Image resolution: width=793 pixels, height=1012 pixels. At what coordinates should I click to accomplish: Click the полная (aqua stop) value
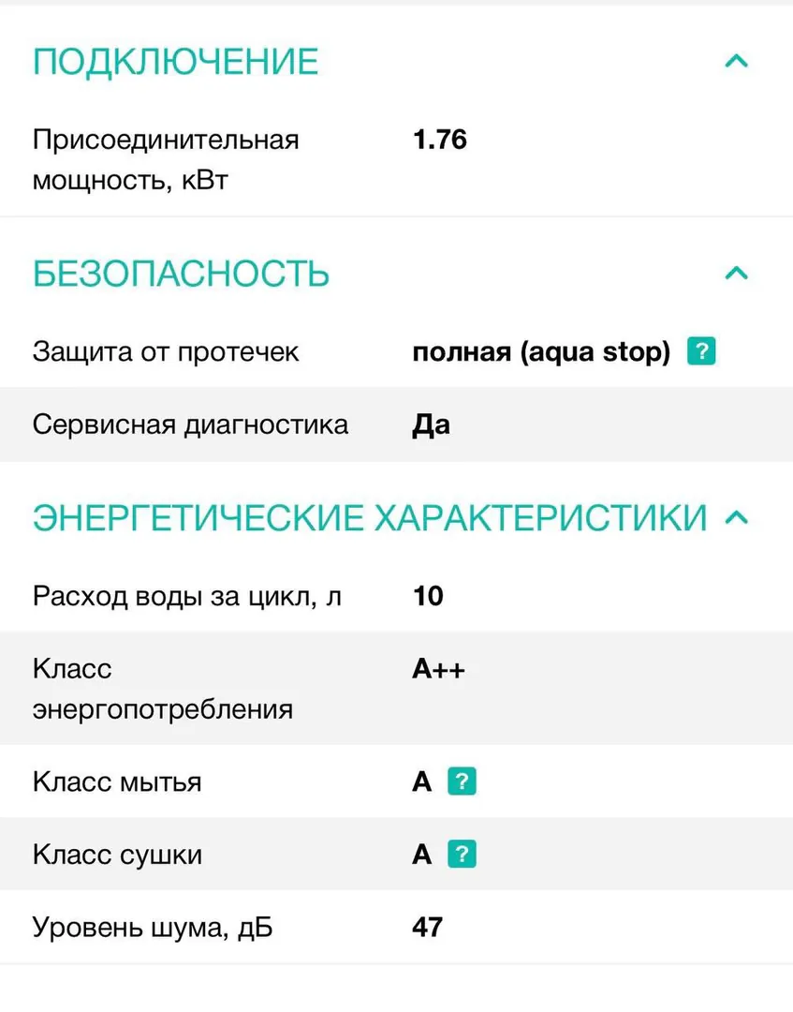coord(541,351)
